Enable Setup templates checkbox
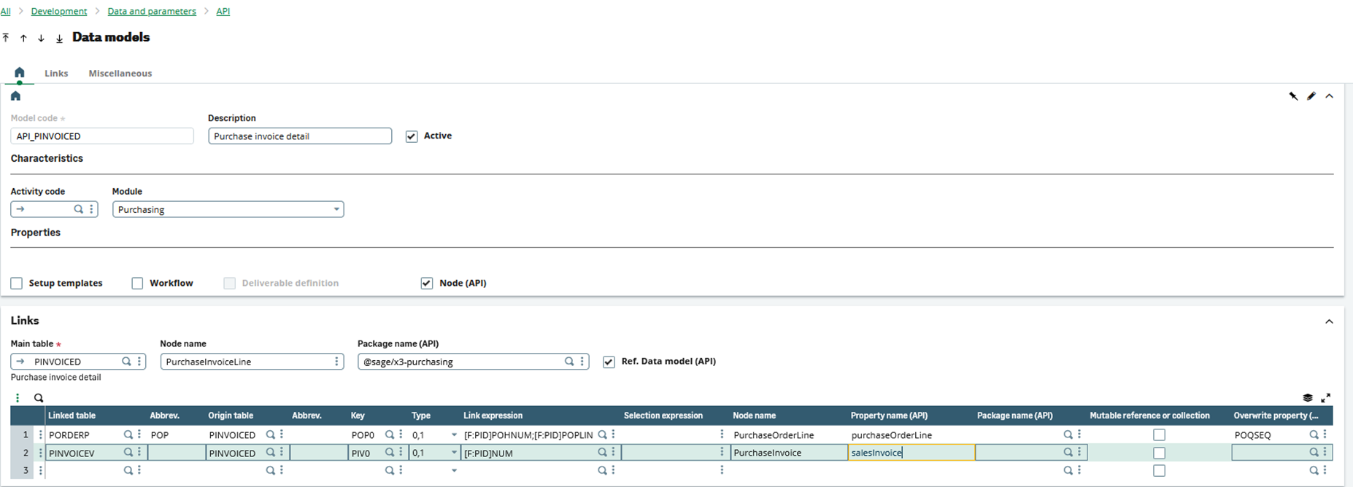 click(17, 283)
